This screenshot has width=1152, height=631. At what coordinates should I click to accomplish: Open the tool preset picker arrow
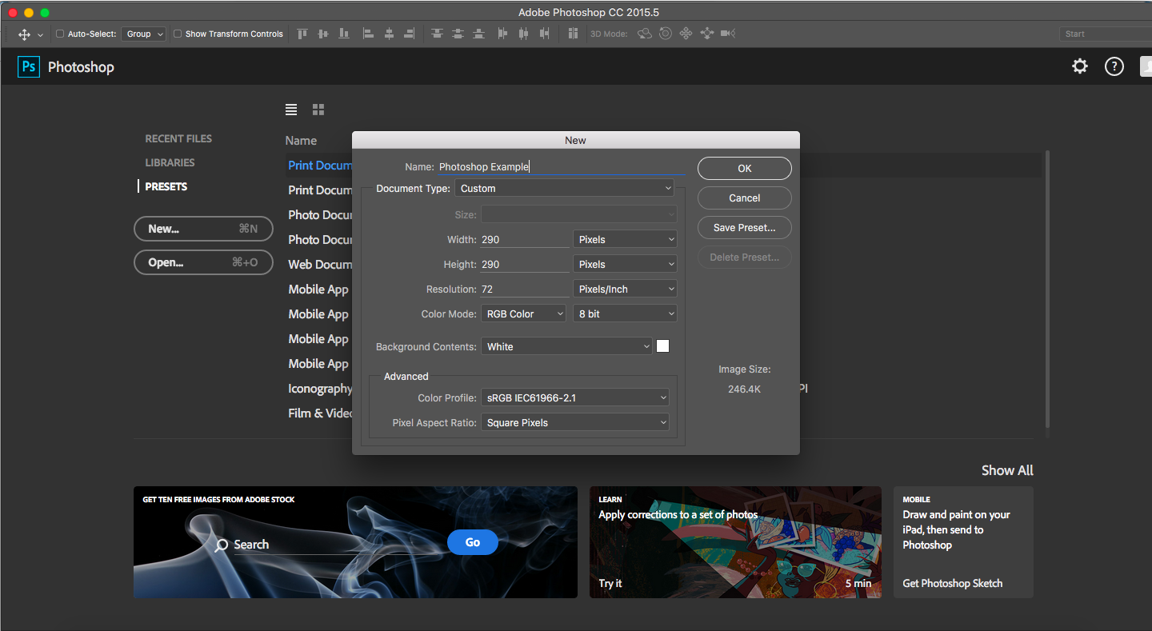40,35
